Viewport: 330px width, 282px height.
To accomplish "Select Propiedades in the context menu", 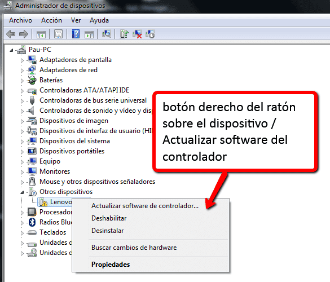I will 111,265.
